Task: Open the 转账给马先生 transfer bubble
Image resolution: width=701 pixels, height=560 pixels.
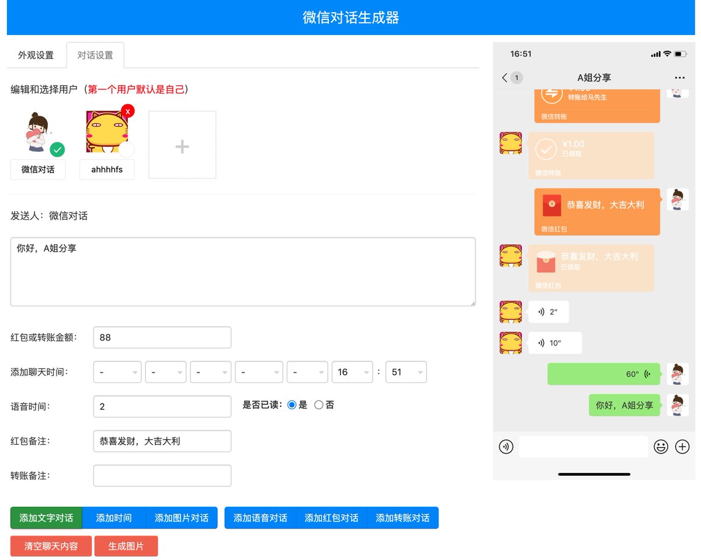Action: (597, 106)
